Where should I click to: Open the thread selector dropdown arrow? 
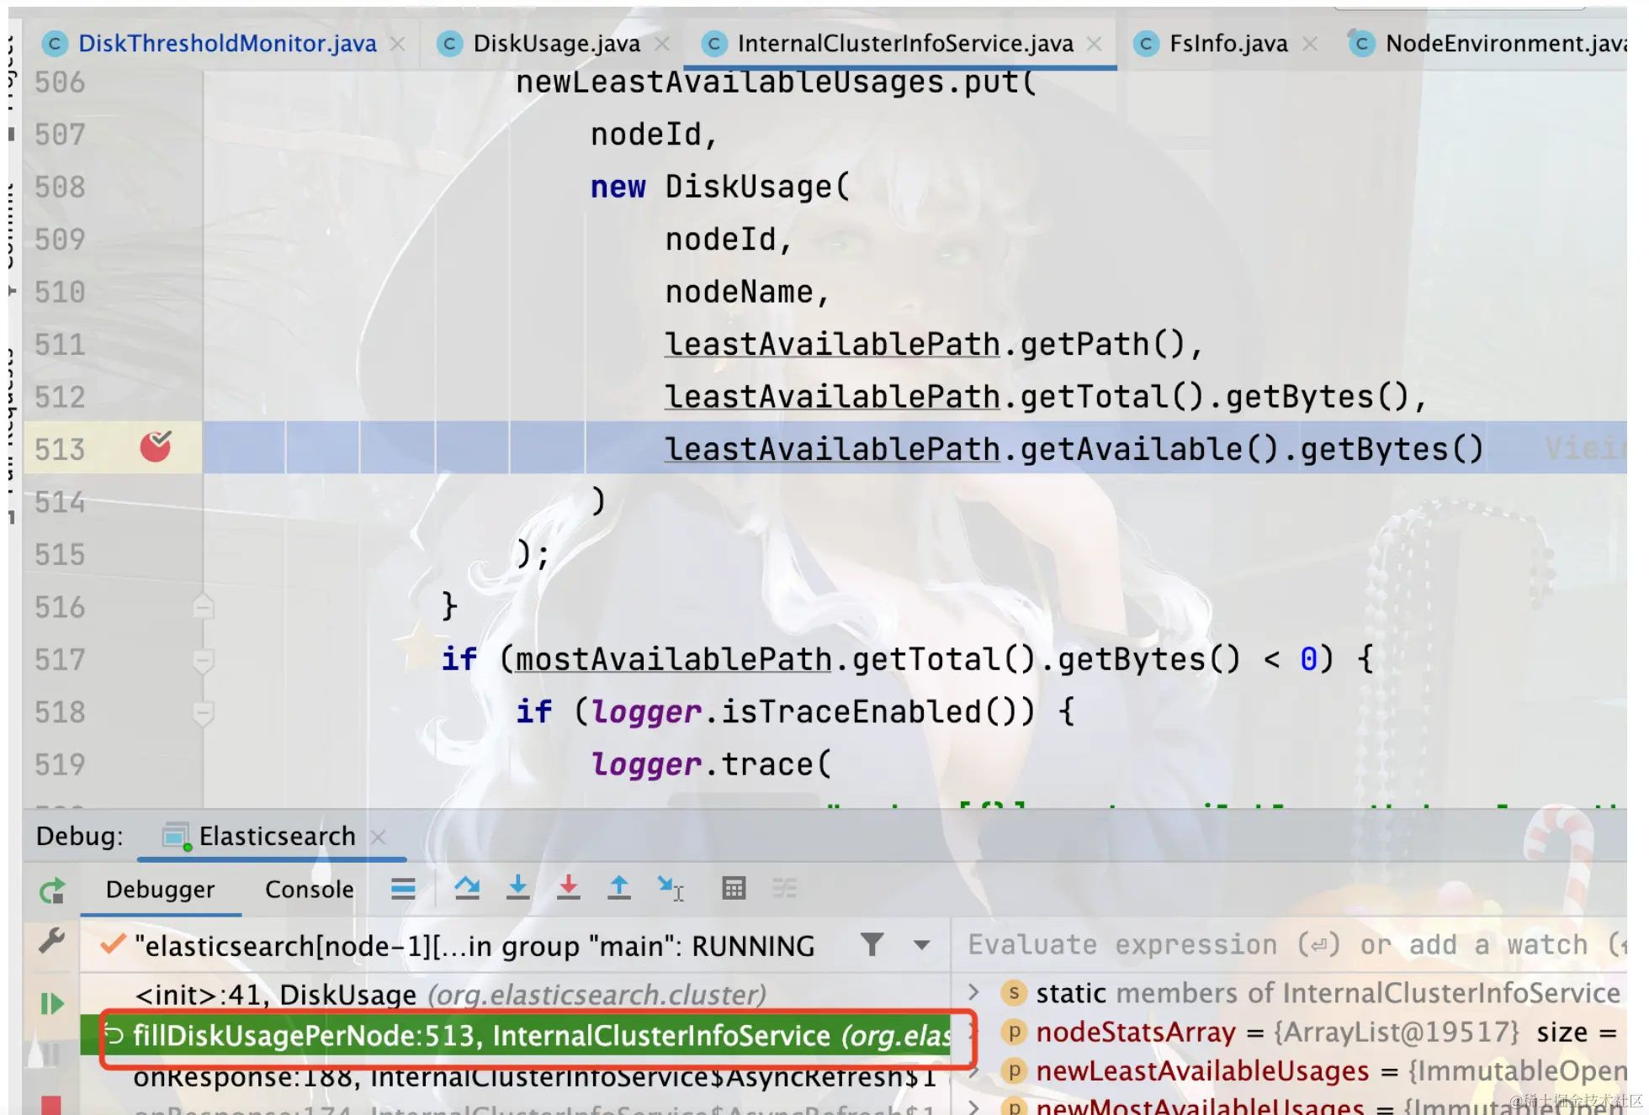point(922,945)
